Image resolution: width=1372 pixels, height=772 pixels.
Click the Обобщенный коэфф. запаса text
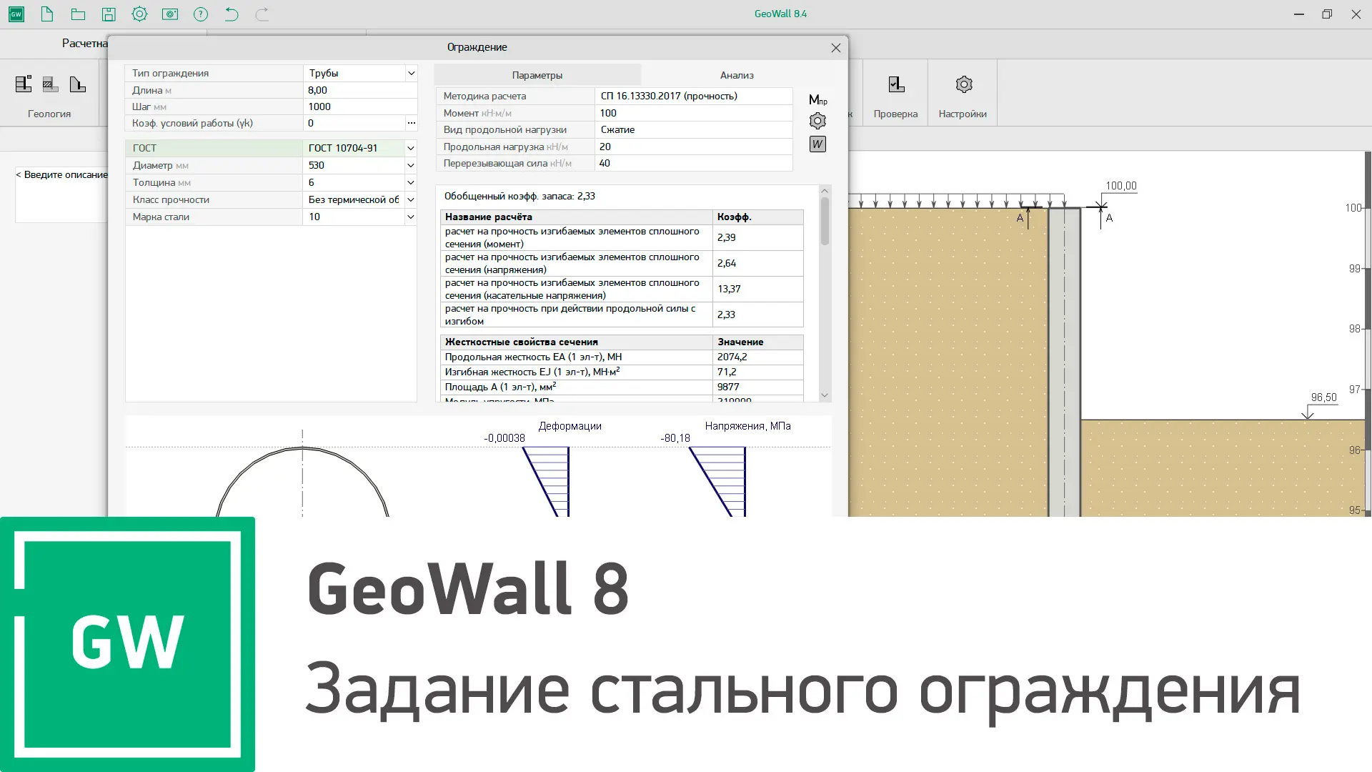point(520,196)
